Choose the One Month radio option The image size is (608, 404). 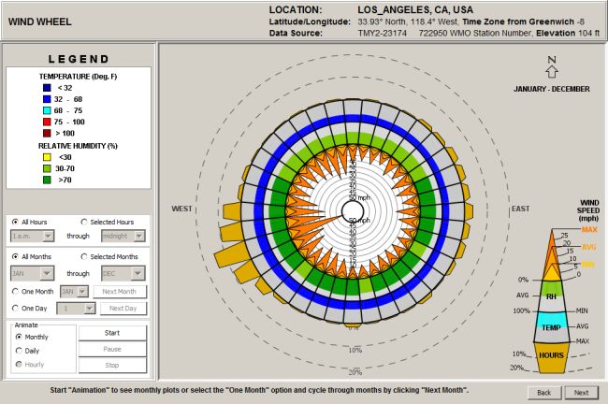15,291
